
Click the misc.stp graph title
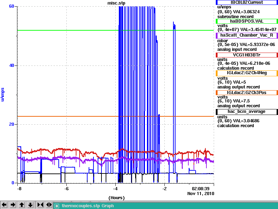coord(116,3)
